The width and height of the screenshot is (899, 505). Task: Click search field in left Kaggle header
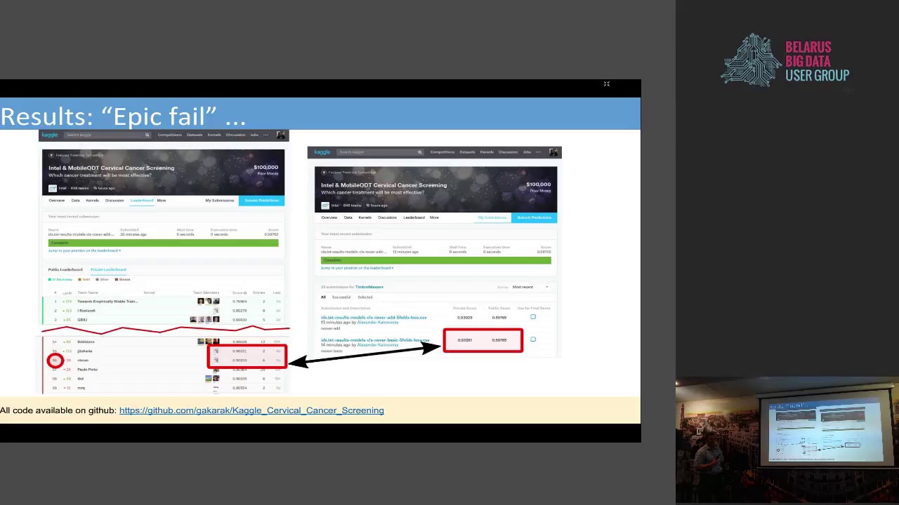(x=107, y=135)
